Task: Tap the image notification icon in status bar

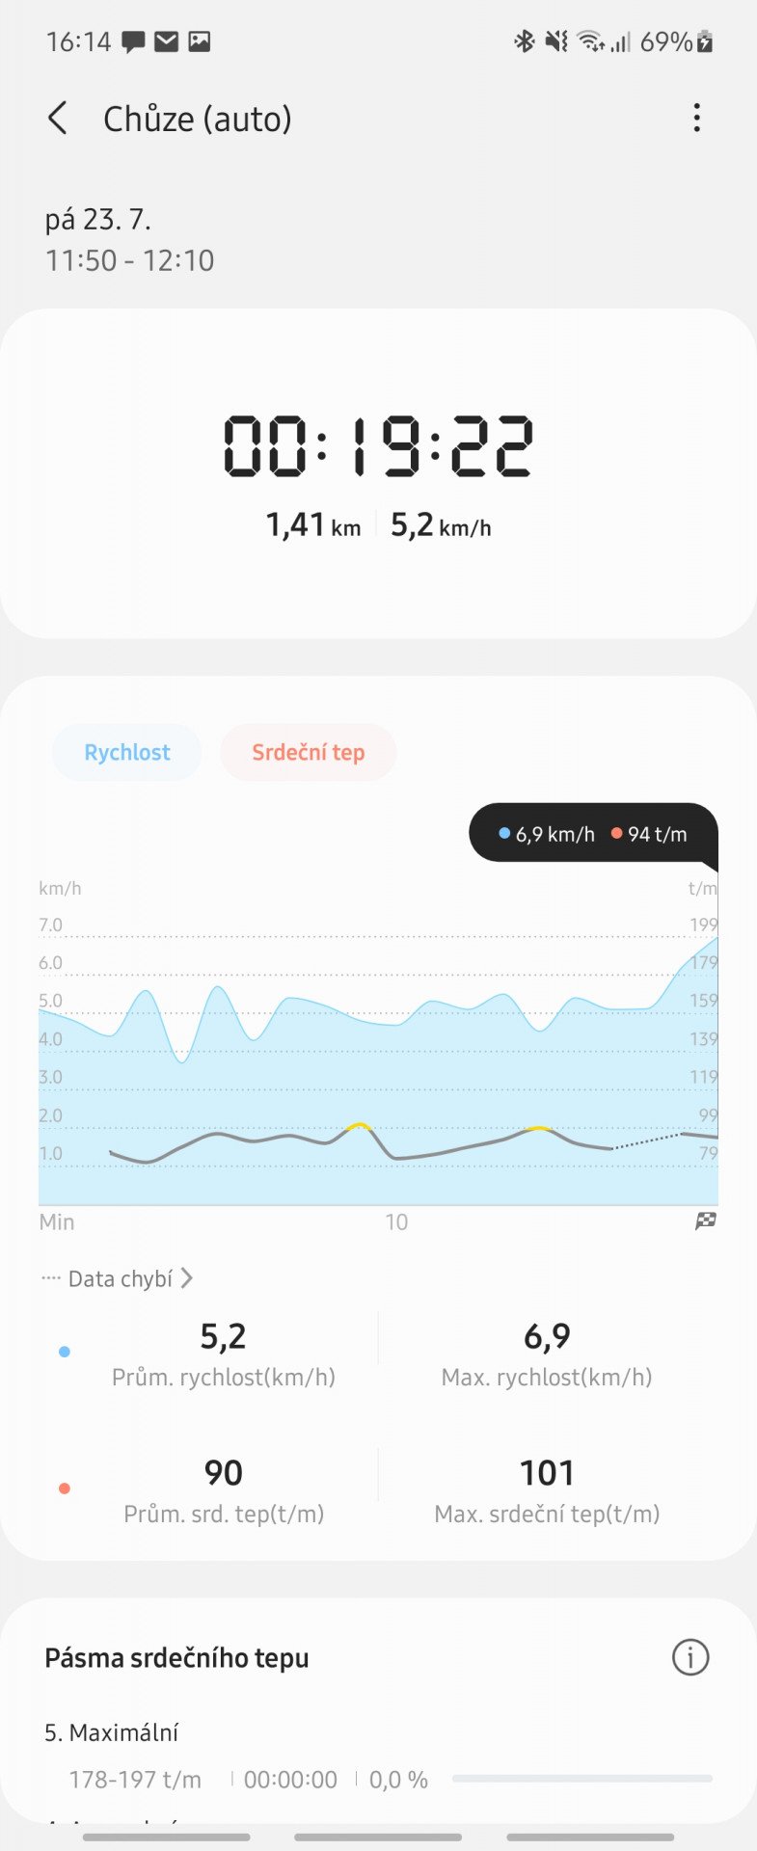Action: [199, 40]
